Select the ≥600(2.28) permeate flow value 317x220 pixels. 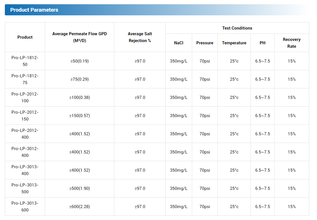(80, 206)
